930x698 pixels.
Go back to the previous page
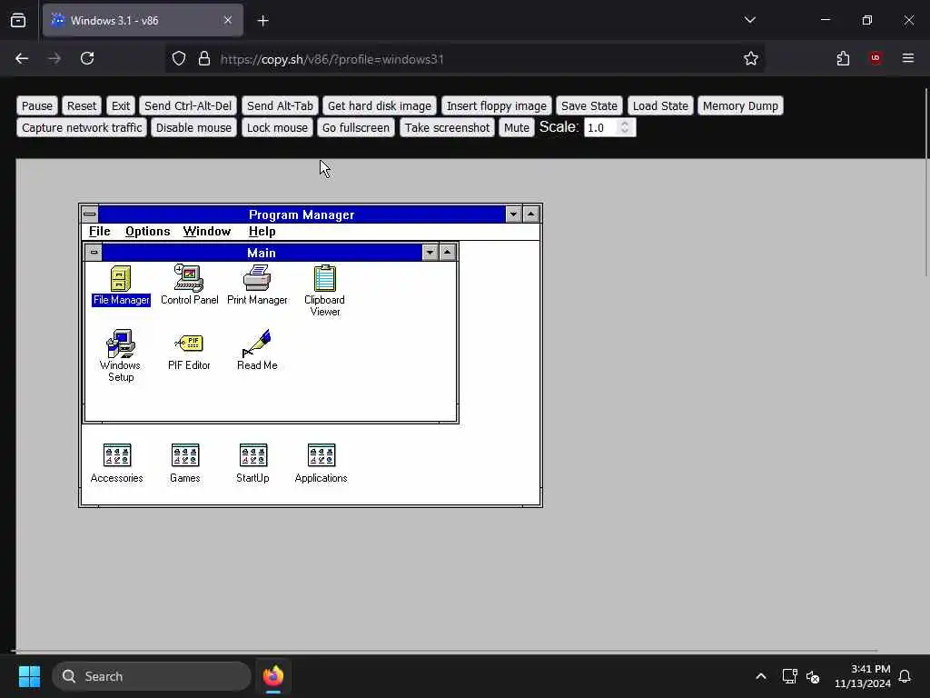[22, 58]
